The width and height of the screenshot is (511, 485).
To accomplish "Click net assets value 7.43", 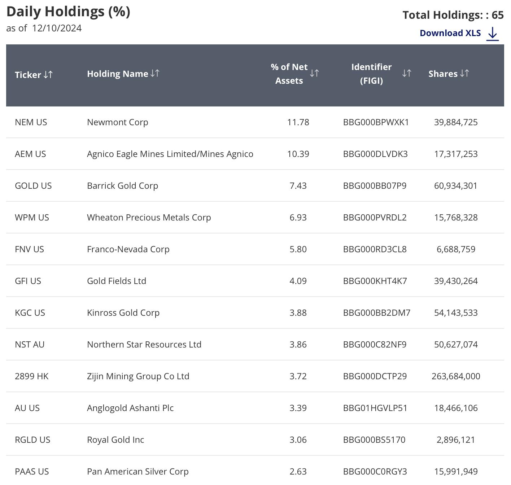I will pyautogui.click(x=298, y=185).
